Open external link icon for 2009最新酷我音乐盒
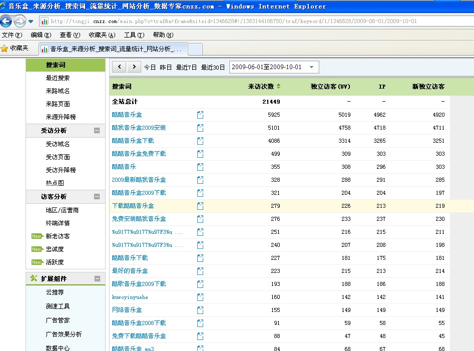474x351 pixels. tap(200, 180)
